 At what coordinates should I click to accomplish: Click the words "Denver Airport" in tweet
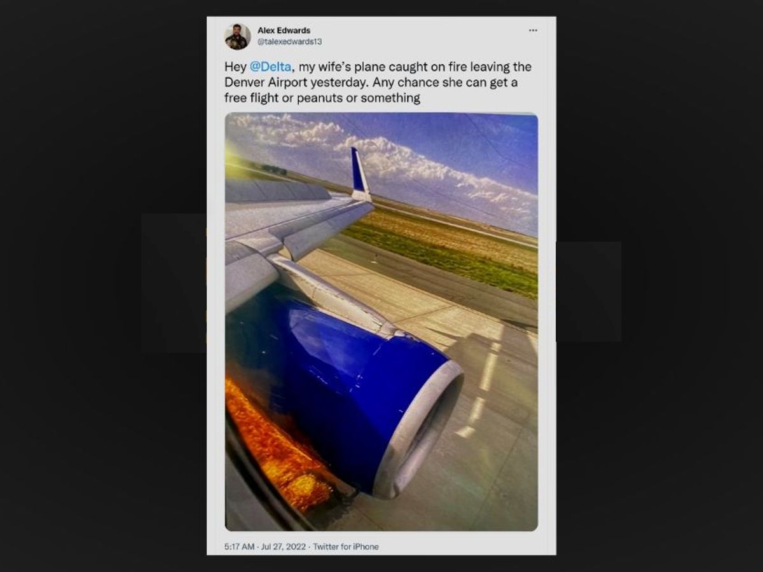point(260,83)
